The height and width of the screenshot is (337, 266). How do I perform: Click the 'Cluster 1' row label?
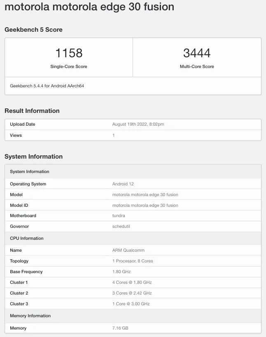pos(19,283)
